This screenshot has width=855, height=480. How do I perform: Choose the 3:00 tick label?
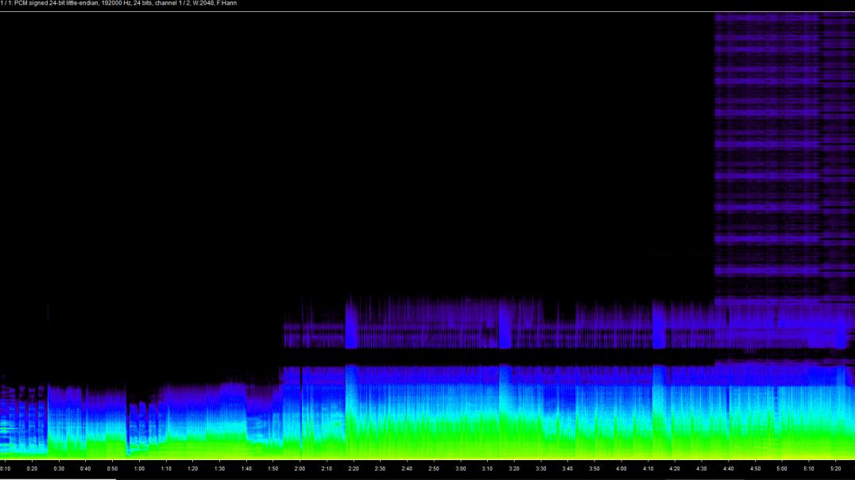pos(460,469)
